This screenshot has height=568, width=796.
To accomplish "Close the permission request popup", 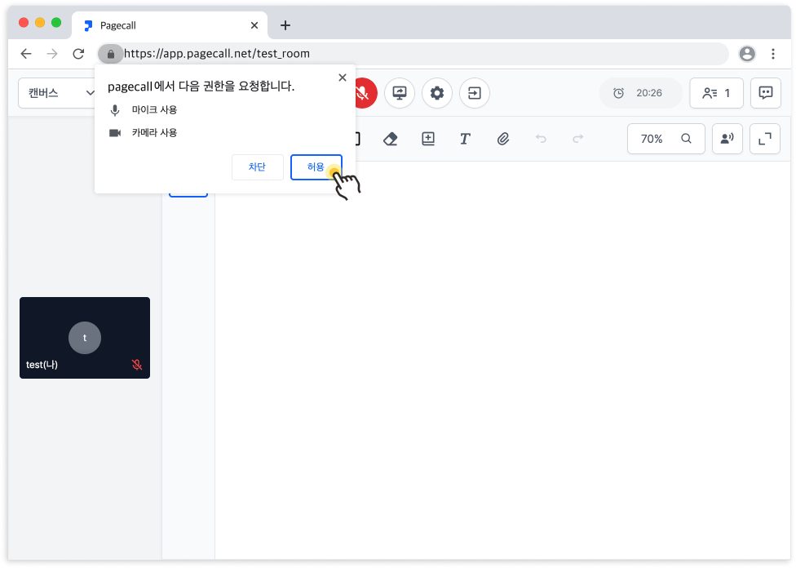I will coord(343,78).
